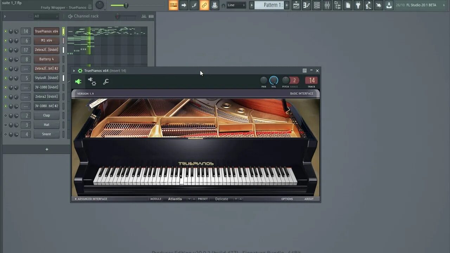This screenshot has height=253, width=450.
Task: Open the Pattern 1 selector
Action: [x=269, y=5]
